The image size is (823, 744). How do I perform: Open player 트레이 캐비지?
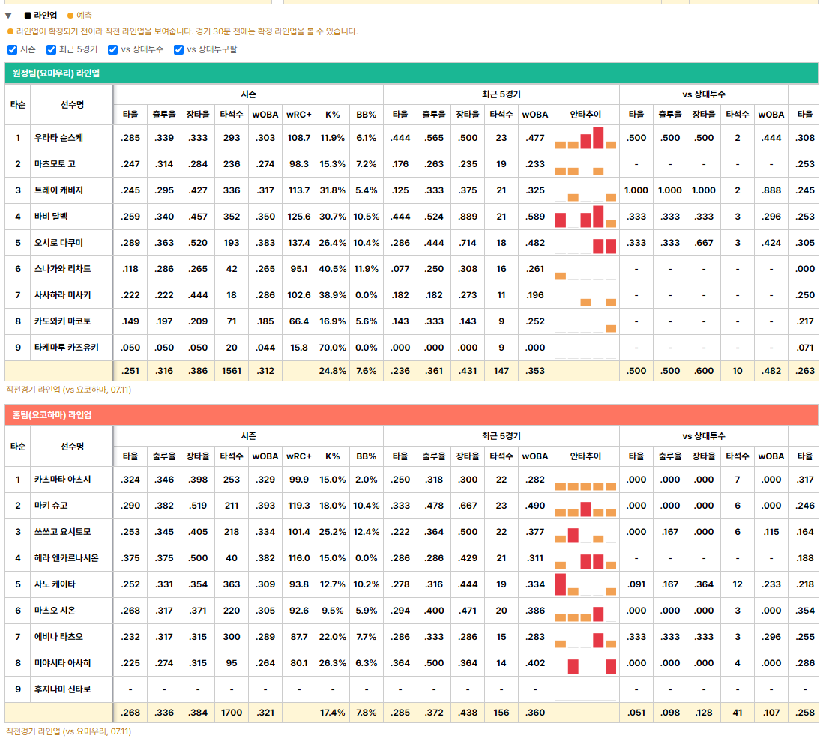tap(58, 190)
